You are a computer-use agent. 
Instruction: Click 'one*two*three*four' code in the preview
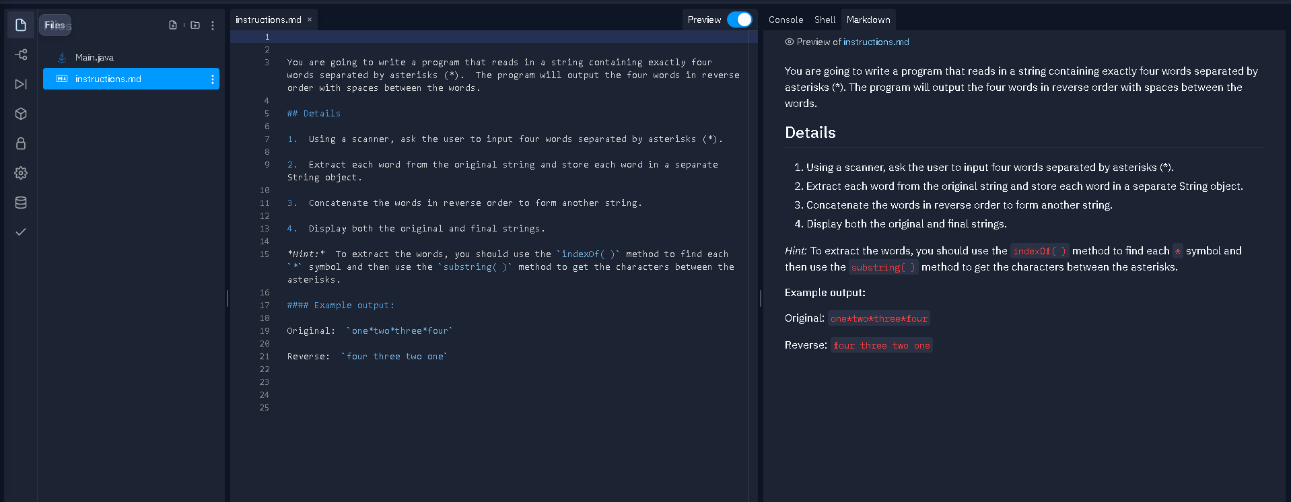point(878,318)
